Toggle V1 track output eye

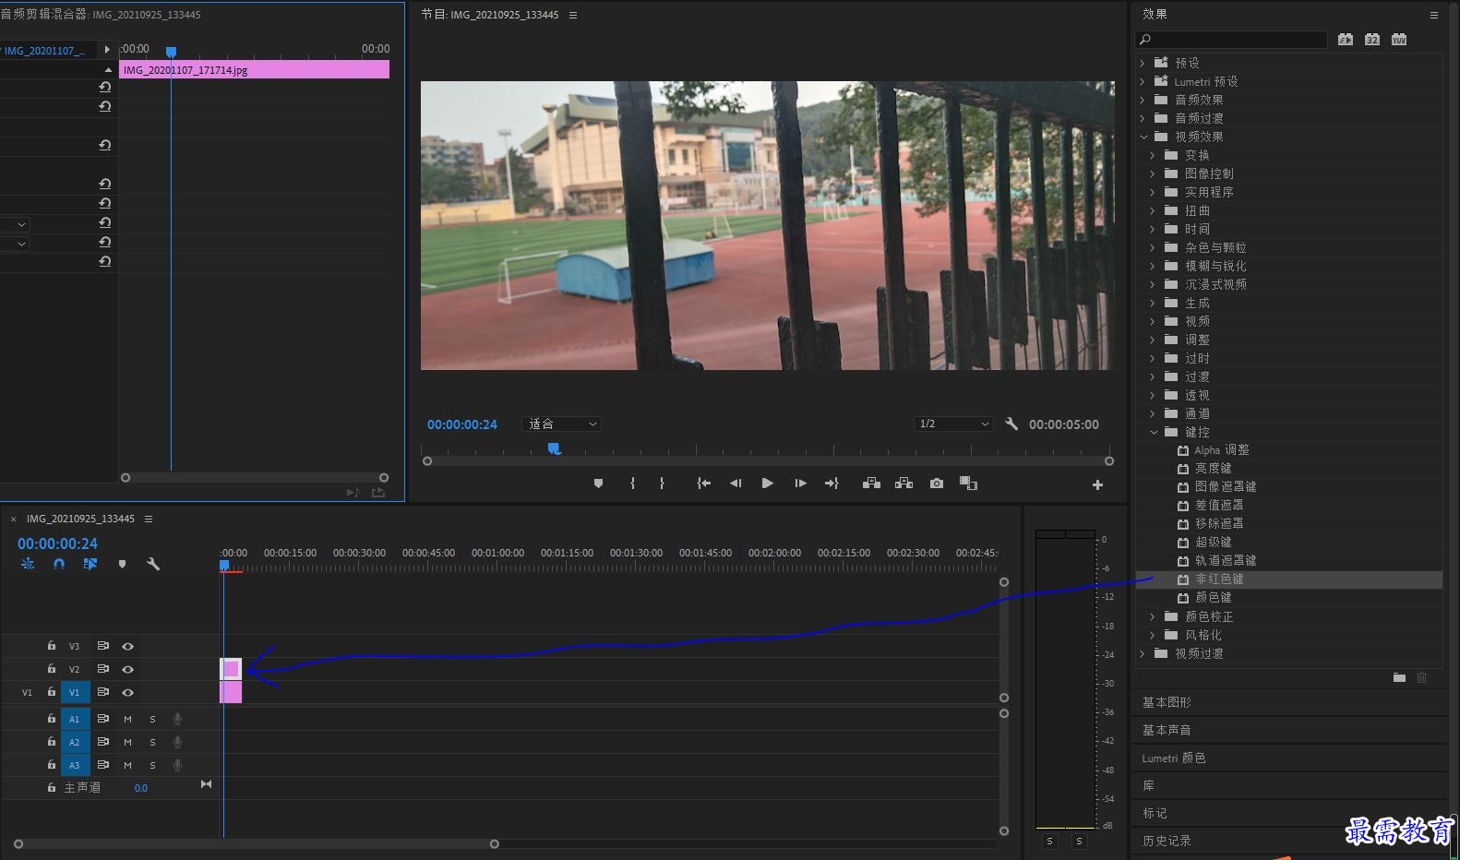pyautogui.click(x=128, y=692)
